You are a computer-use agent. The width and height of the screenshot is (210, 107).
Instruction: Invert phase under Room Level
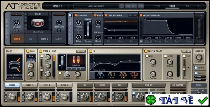coord(59,30)
